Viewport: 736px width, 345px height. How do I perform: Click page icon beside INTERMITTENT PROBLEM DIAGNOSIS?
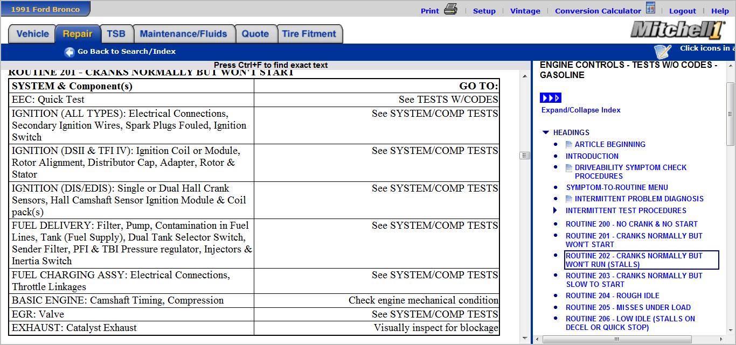pyautogui.click(x=569, y=199)
